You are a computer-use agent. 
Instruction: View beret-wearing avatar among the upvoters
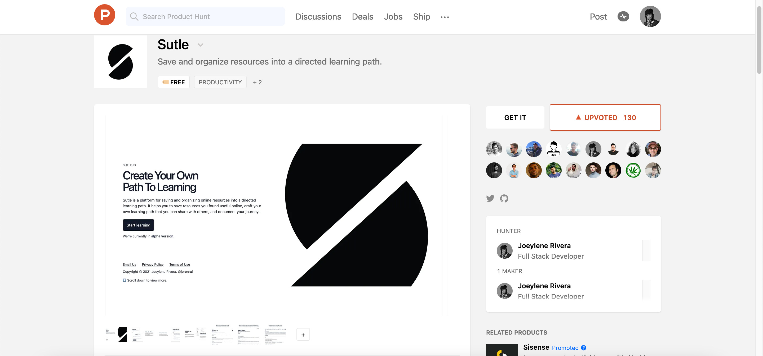click(x=593, y=149)
